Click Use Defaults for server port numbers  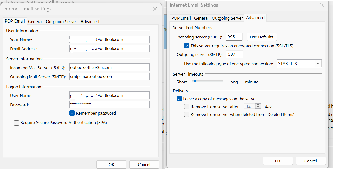pos(261,37)
